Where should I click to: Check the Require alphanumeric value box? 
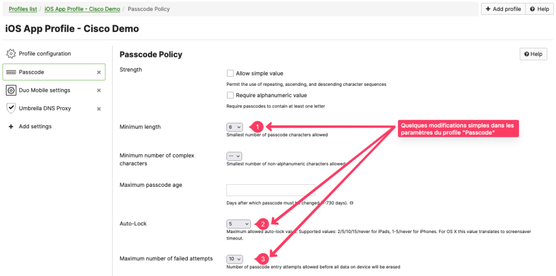(x=230, y=95)
